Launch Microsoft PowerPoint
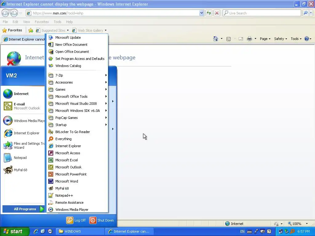Viewport: 315px width, 236px height. 77,174
